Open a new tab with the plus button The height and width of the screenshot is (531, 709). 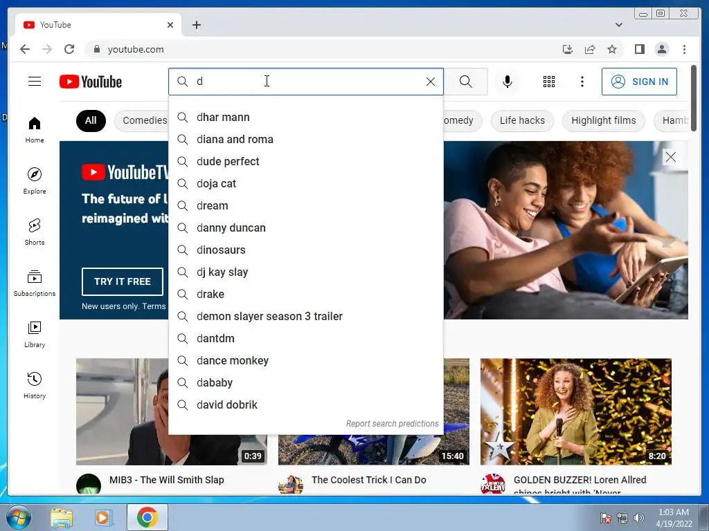[196, 25]
